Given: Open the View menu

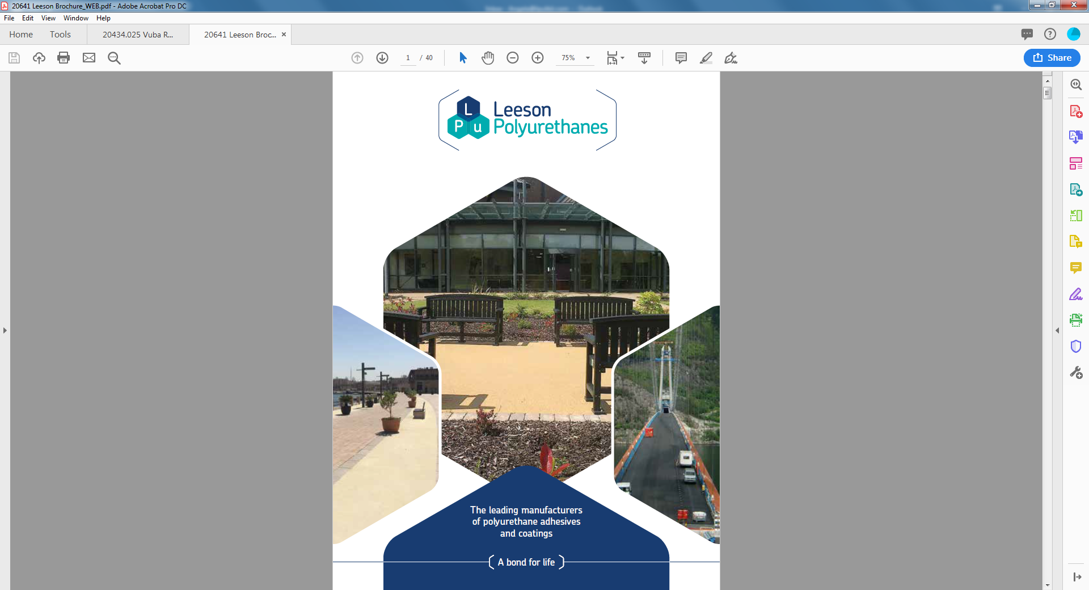Looking at the screenshot, I should 48,18.
